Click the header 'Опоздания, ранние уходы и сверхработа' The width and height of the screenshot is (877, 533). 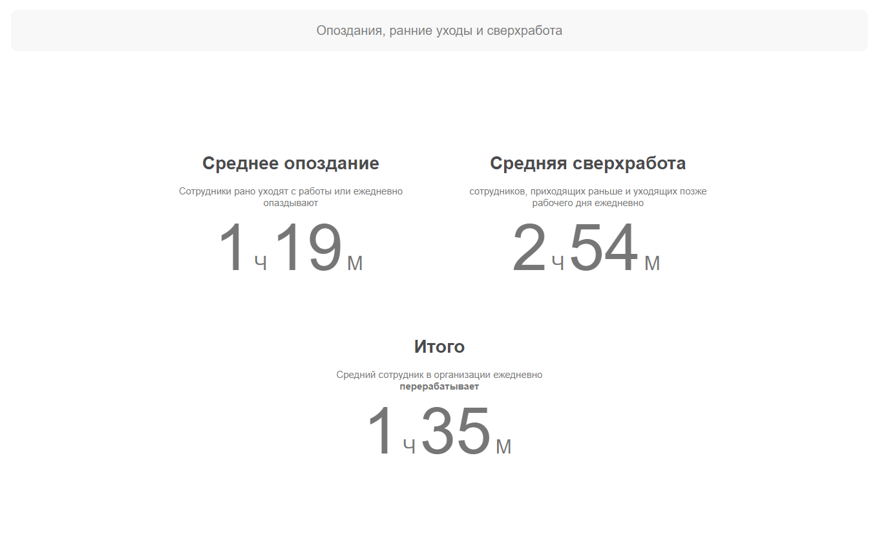(x=439, y=30)
